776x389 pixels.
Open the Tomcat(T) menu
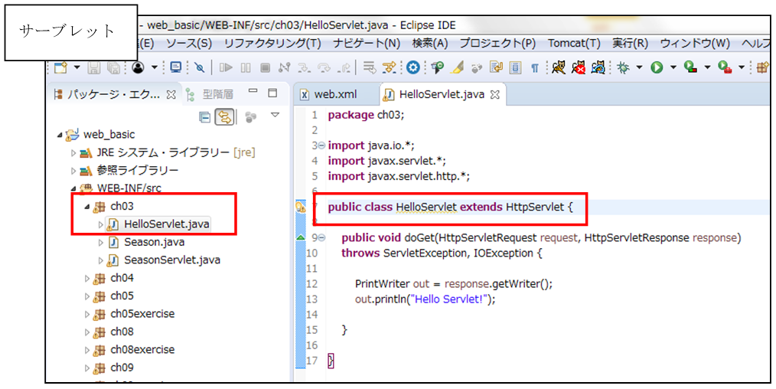(574, 44)
